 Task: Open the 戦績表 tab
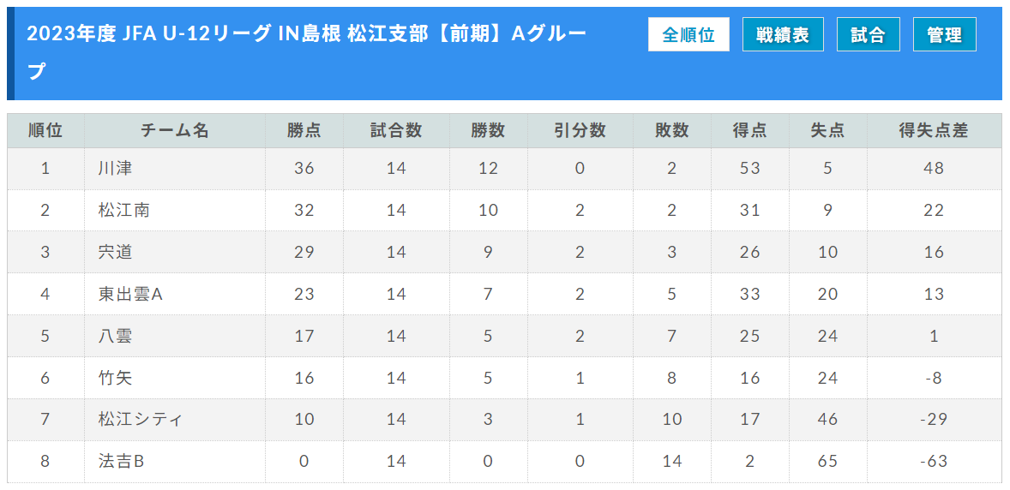click(x=783, y=35)
